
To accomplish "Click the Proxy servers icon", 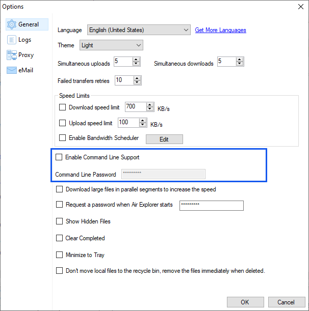I will [x=12, y=55].
